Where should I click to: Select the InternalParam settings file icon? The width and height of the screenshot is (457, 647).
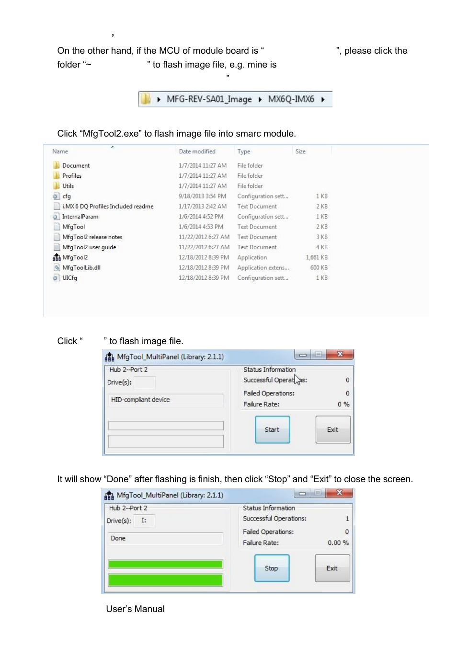tap(57, 217)
